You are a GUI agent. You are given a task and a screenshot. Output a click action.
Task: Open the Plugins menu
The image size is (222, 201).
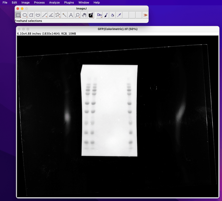(69, 3)
